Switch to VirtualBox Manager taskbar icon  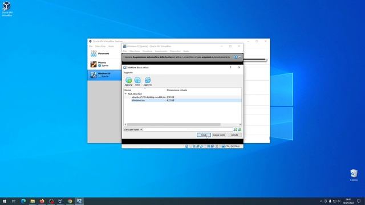(x=60, y=201)
